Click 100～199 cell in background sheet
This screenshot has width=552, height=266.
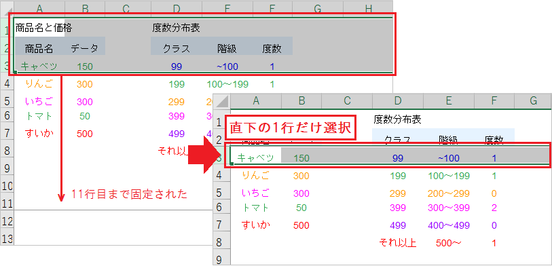point(227,84)
